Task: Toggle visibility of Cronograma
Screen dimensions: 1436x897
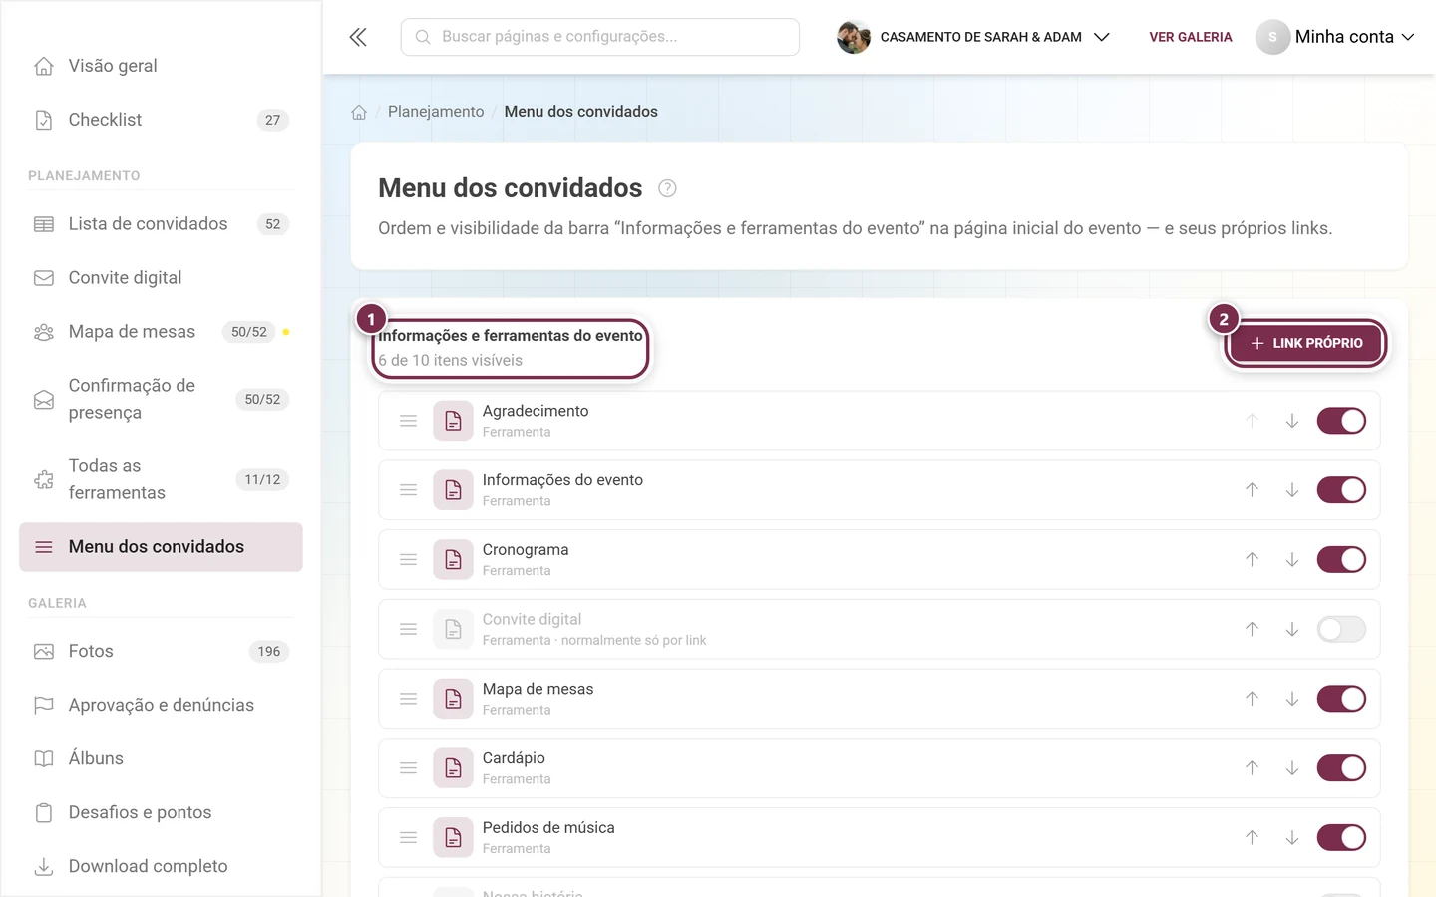Action: [1341, 560]
